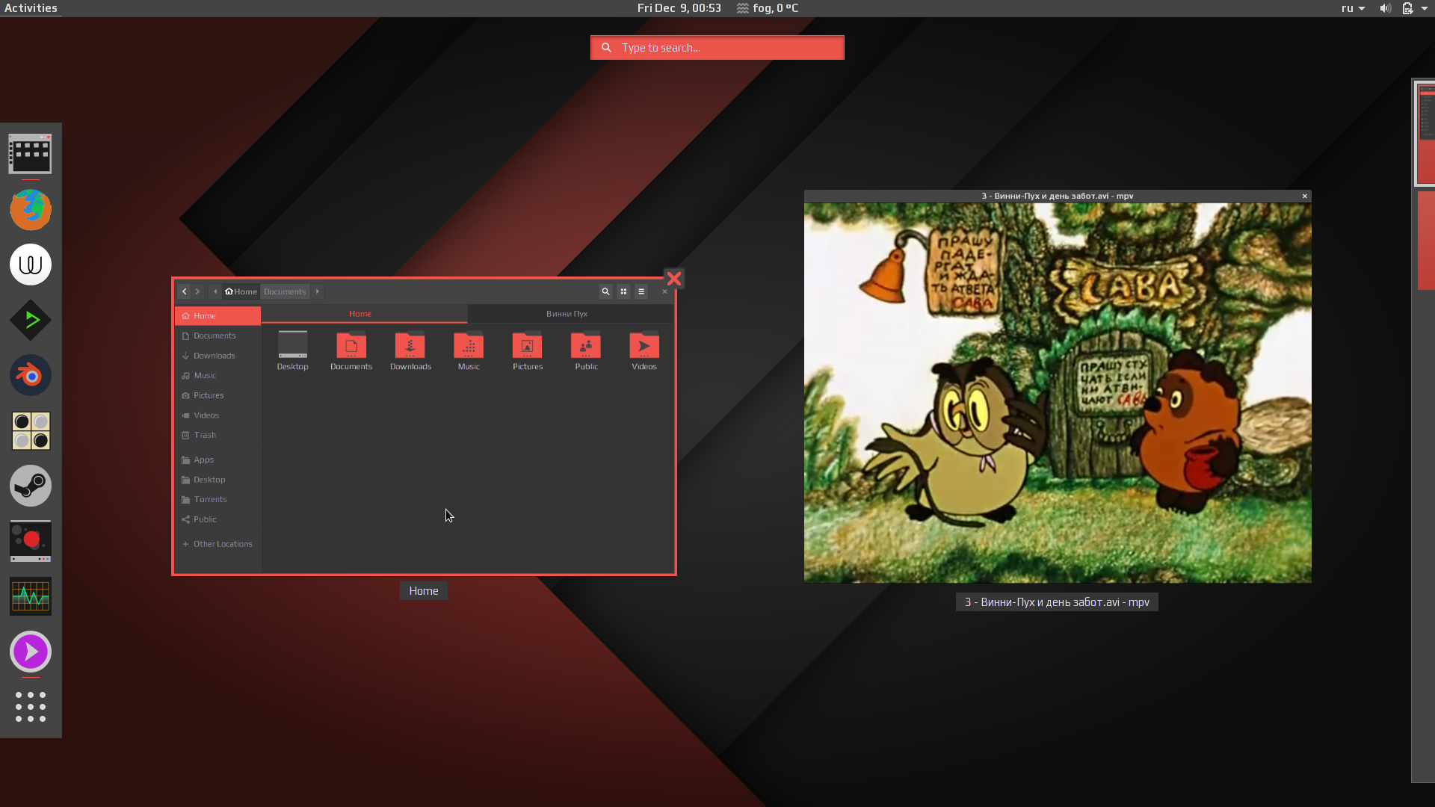The height and width of the screenshot is (807, 1435).
Task: Open Desktop bookmark in sidebar
Action: [217, 480]
